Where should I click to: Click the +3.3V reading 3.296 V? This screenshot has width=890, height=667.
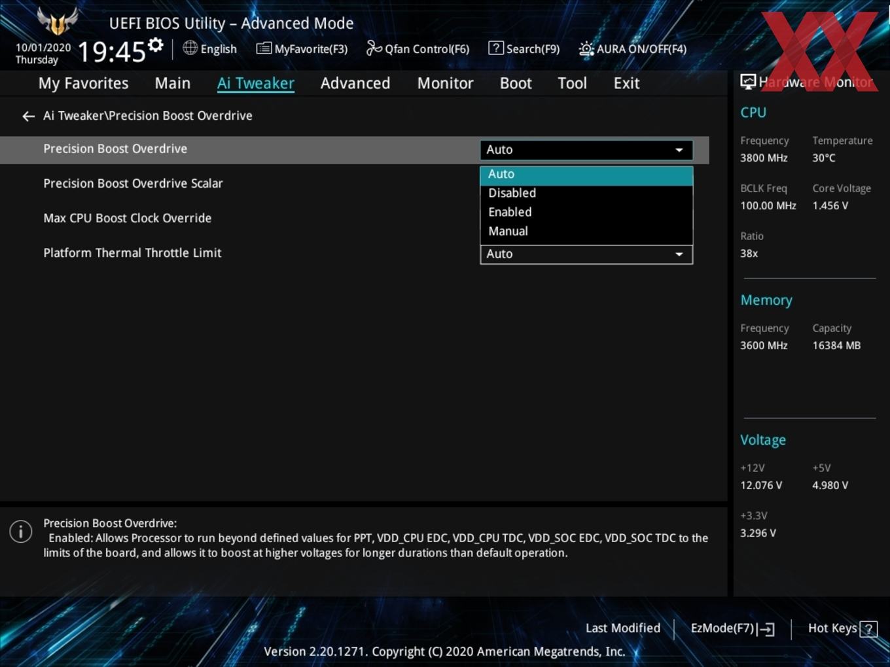coord(758,534)
